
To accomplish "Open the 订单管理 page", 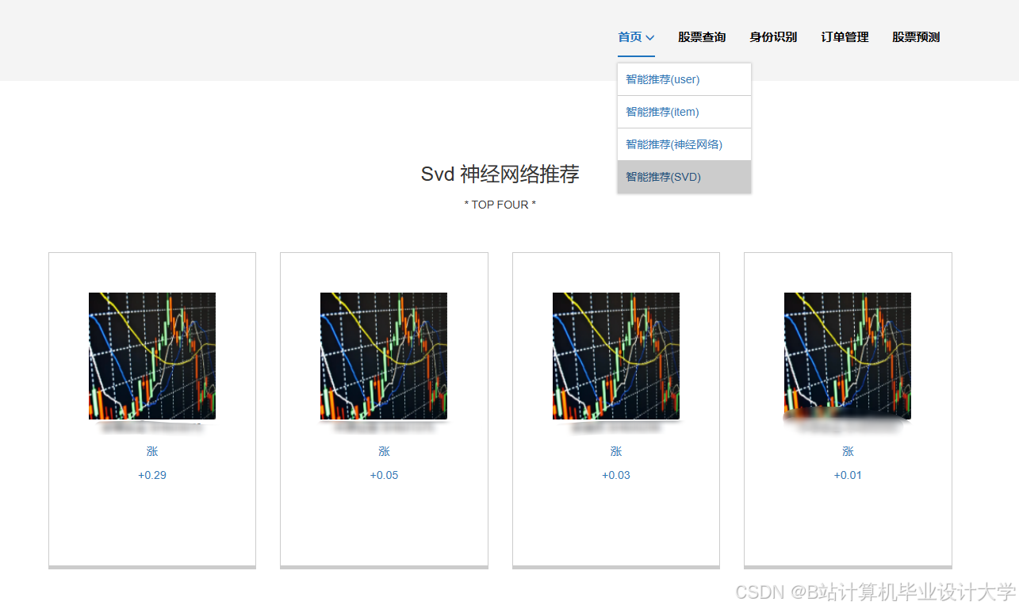I will tap(845, 36).
